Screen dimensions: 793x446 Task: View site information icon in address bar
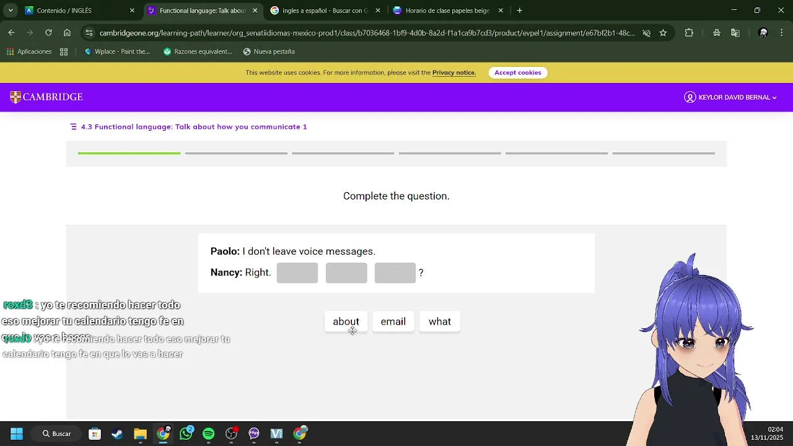click(89, 33)
